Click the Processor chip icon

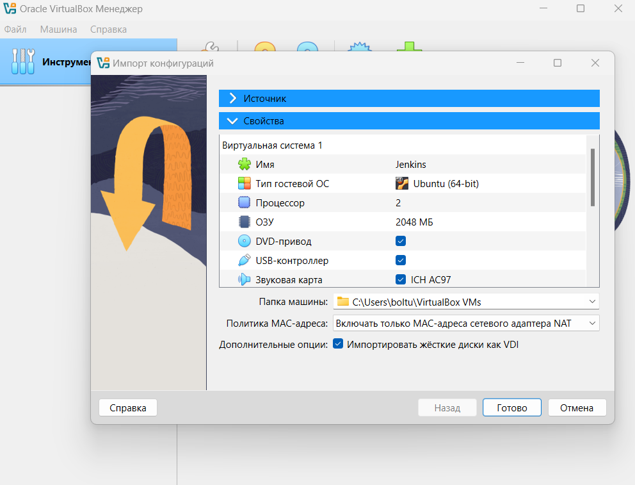coord(244,202)
